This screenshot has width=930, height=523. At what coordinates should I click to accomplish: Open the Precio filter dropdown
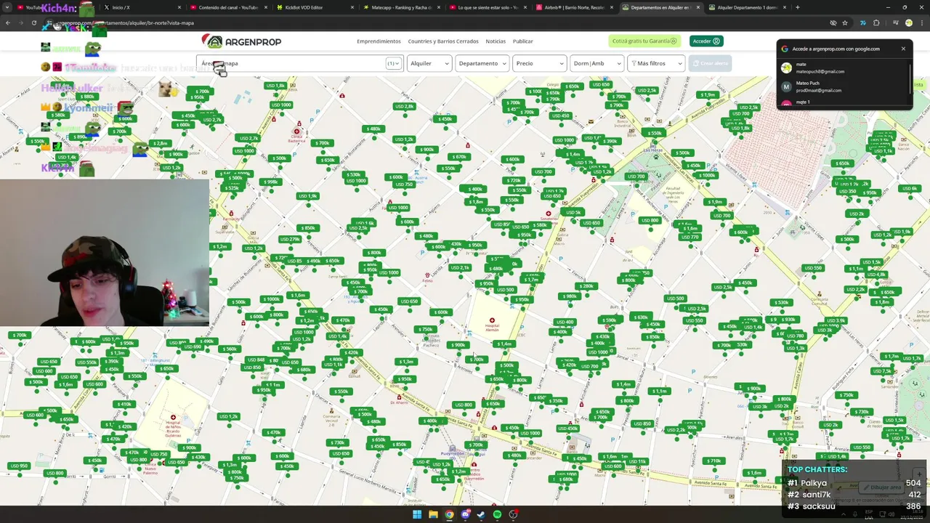pos(539,63)
